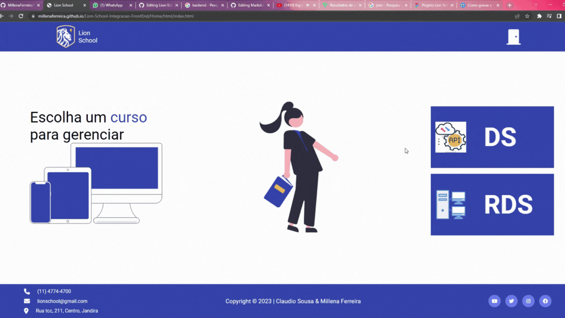The height and width of the screenshot is (318, 565).
Task: Click the browser reload page icon
Action: [21, 16]
